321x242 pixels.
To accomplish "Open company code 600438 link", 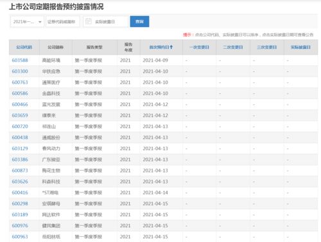I will (x=20, y=138).
